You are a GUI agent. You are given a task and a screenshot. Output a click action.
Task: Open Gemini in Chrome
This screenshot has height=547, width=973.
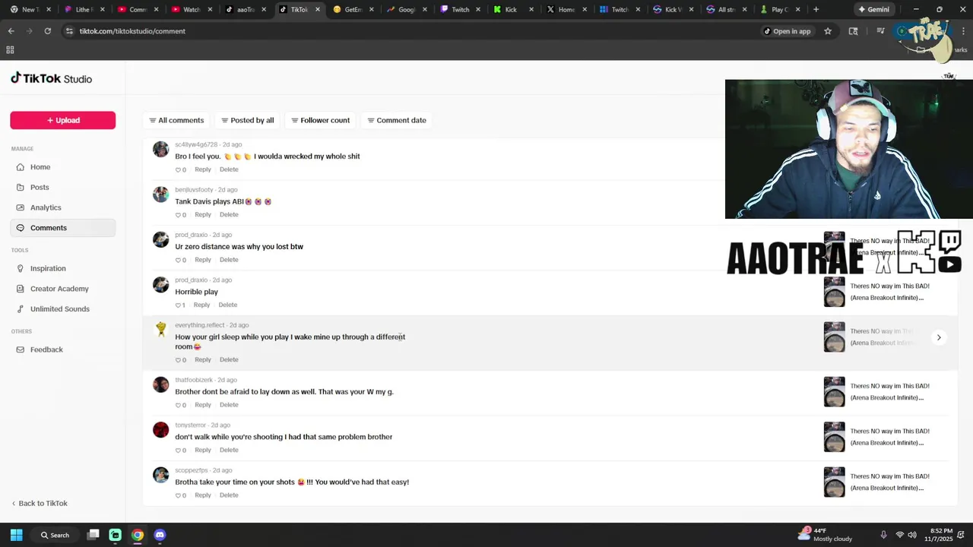click(x=873, y=9)
